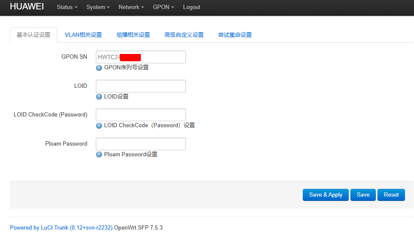Open the System dropdown menu

pos(98,7)
